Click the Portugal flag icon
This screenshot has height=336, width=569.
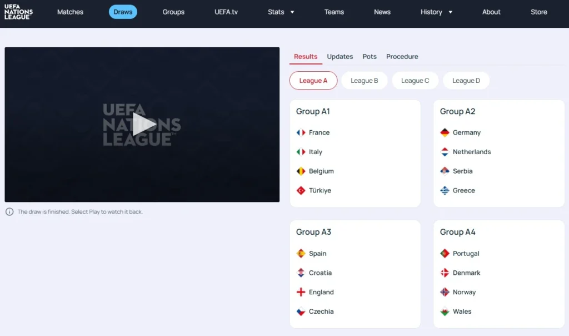(x=445, y=254)
